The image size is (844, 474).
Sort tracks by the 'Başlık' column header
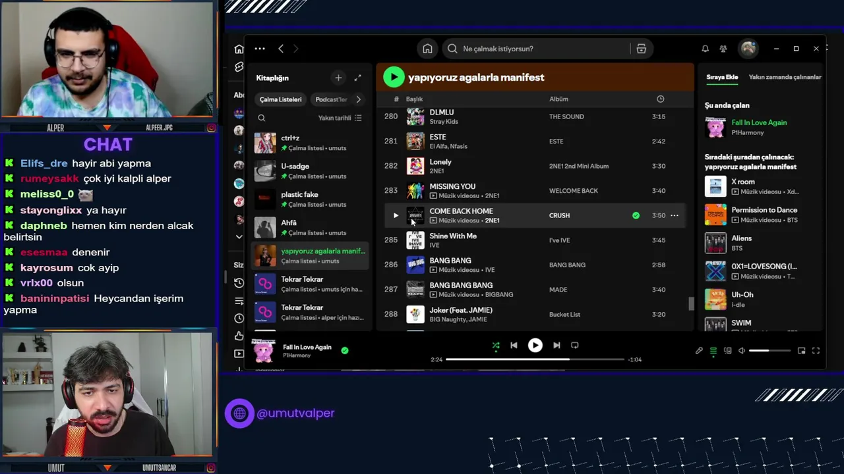[414, 99]
